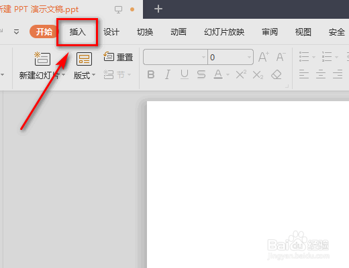Expand the bullet list dropdown arrow

click(x=313, y=57)
